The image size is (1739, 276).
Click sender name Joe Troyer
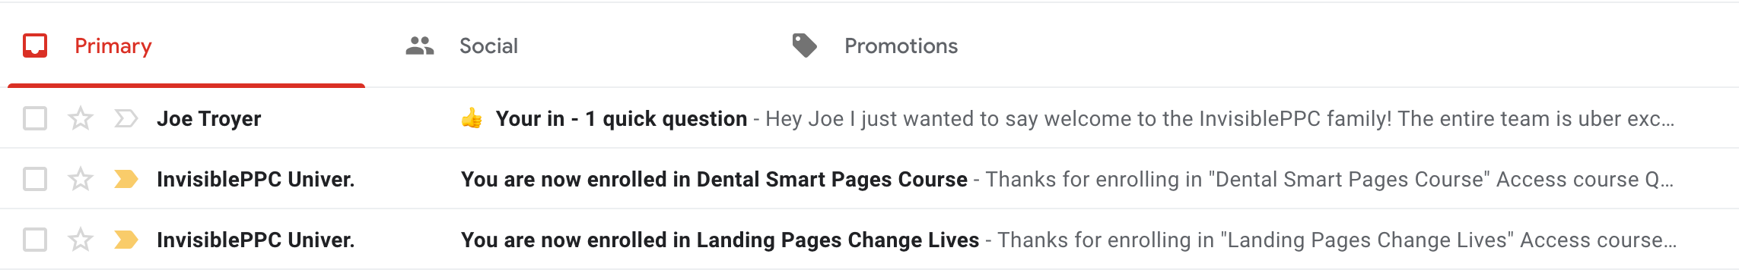209,119
